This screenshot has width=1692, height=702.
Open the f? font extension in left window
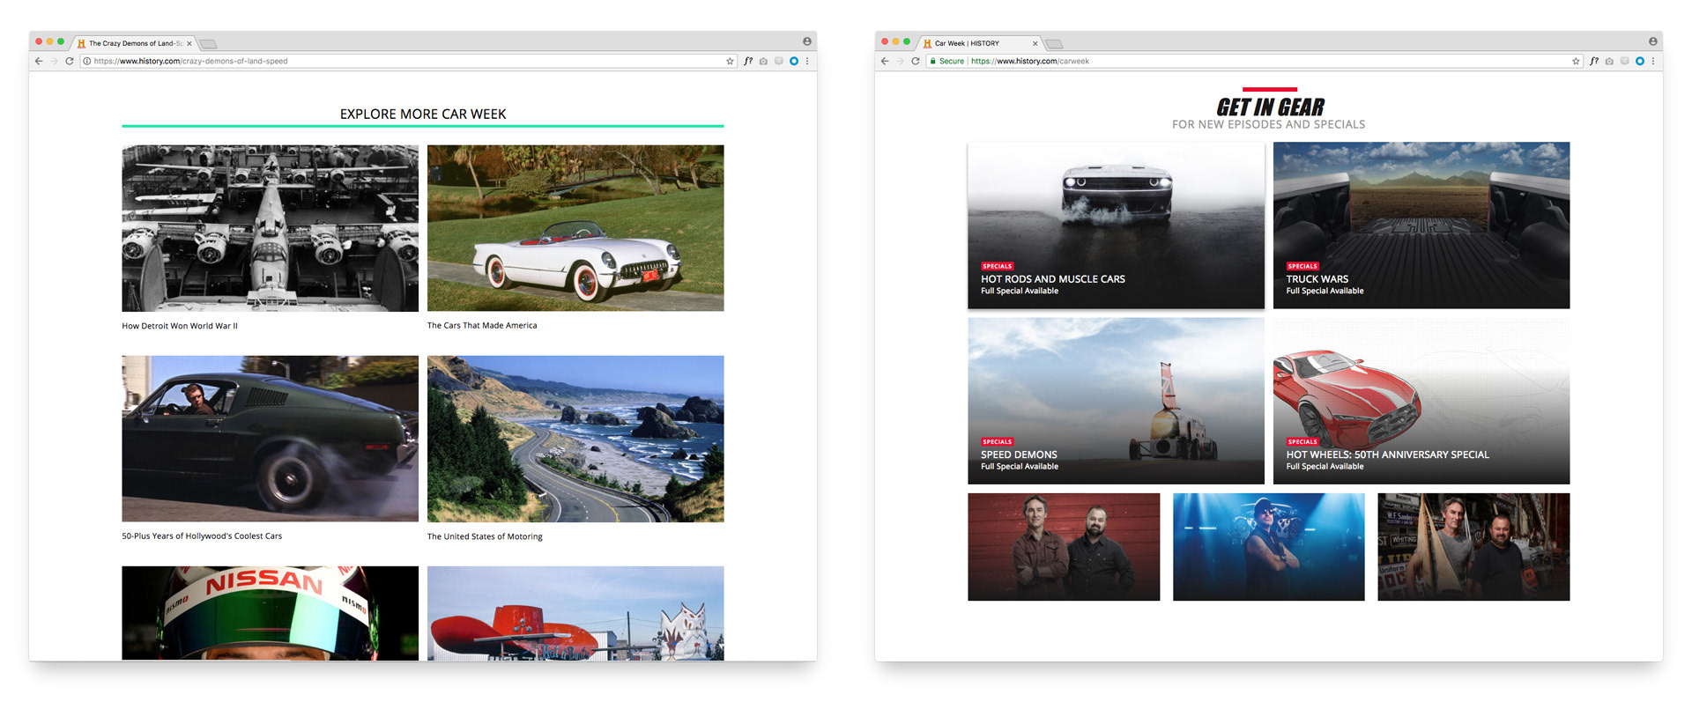[x=748, y=61]
